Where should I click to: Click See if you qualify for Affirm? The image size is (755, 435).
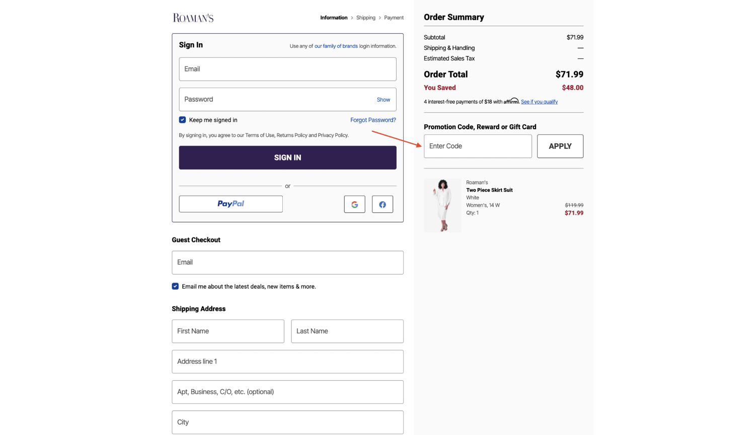(539, 101)
